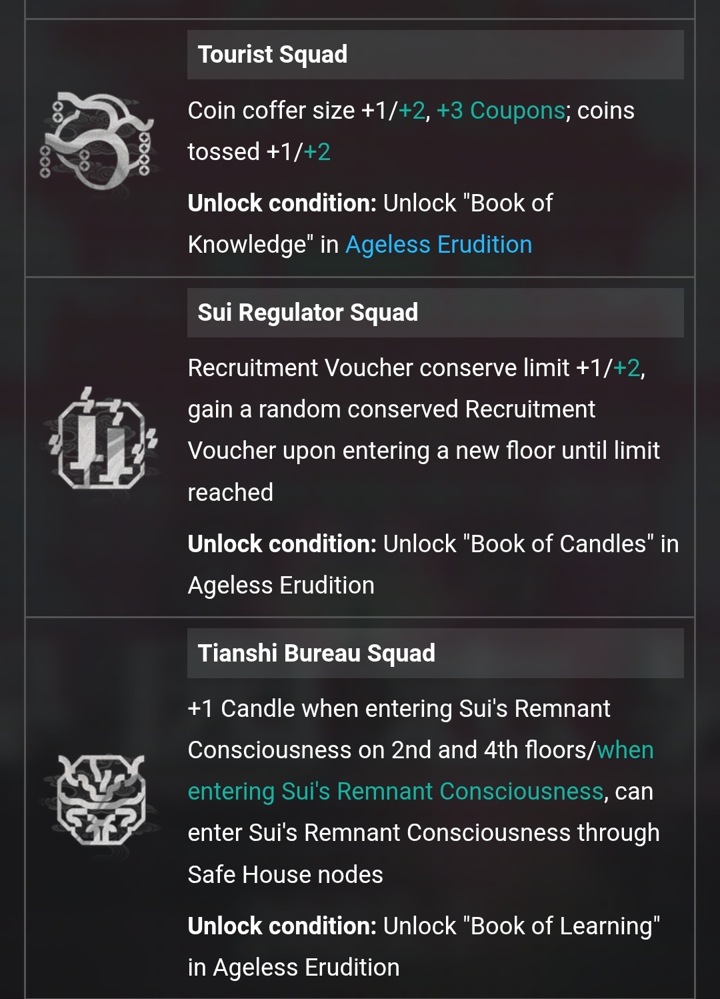Image resolution: width=720 pixels, height=999 pixels.
Task: Click the Coin coffer size description
Action: (x=411, y=131)
